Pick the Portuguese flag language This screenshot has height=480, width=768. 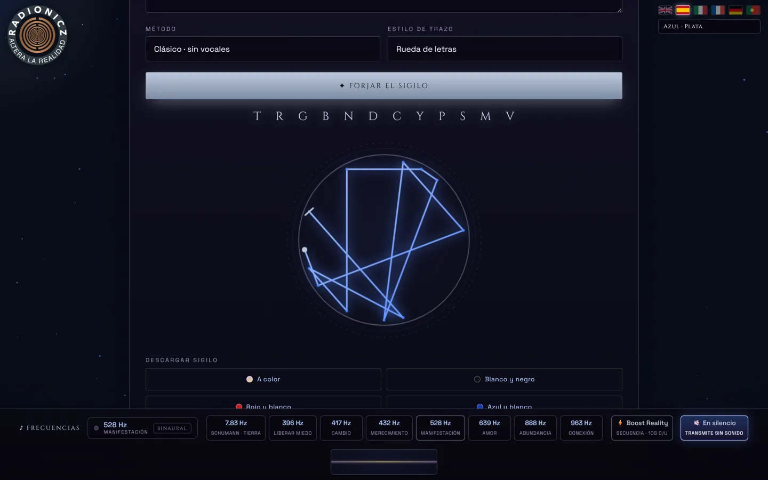click(x=753, y=10)
